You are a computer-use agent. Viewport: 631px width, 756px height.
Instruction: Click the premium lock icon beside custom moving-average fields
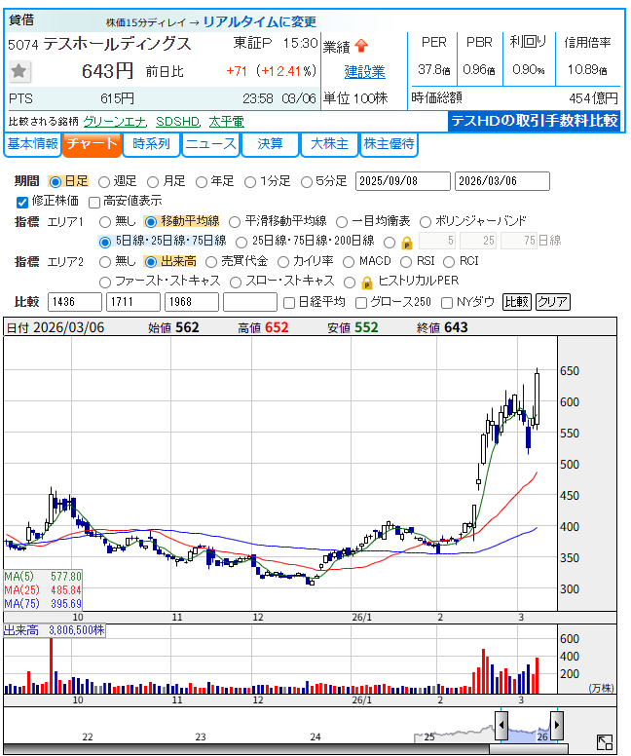coord(407,243)
